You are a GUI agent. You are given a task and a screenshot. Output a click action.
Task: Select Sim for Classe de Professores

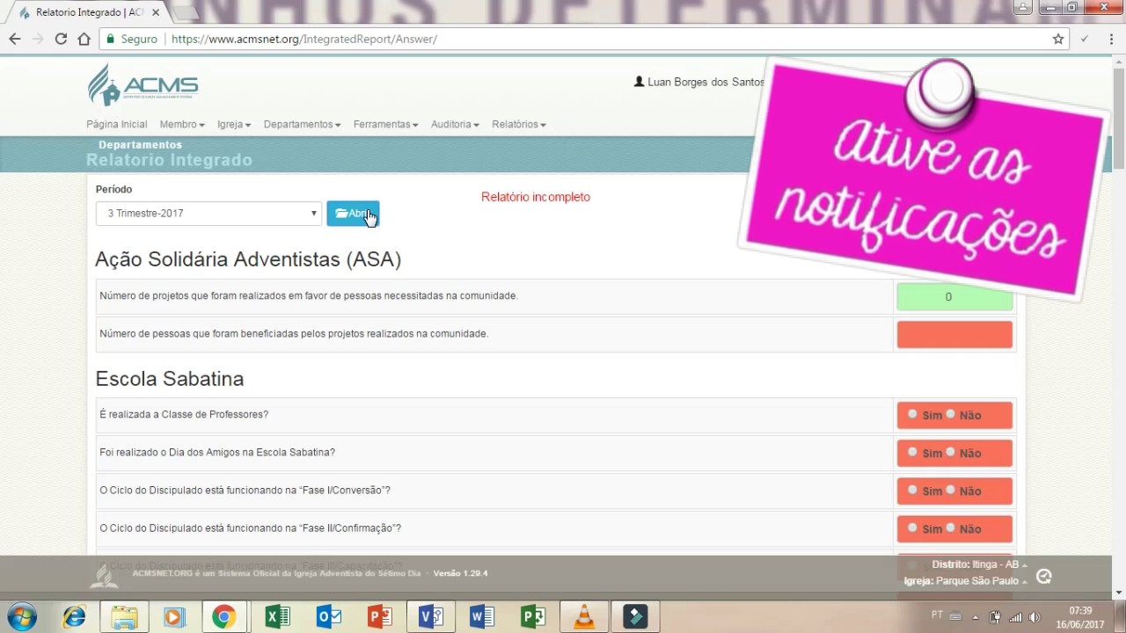(912, 414)
